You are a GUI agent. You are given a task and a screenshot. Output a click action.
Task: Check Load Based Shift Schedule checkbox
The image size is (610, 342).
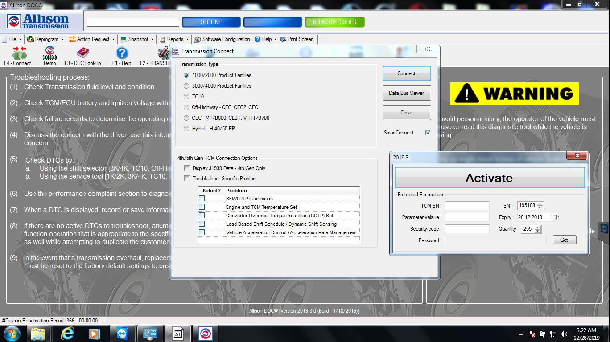coord(202,224)
